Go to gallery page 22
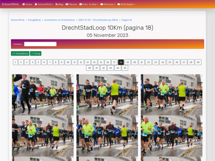The height and width of the screenshot is (161, 215). [149, 62]
